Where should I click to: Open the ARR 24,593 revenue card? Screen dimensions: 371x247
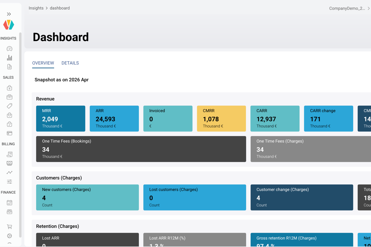pos(114,118)
